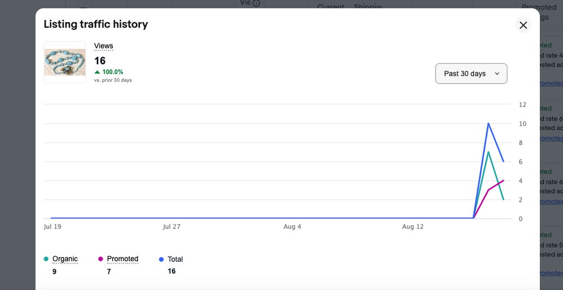The height and width of the screenshot is (290, 563).
Task: Close the Listing traffic history dialog
Action: [523, 25]
